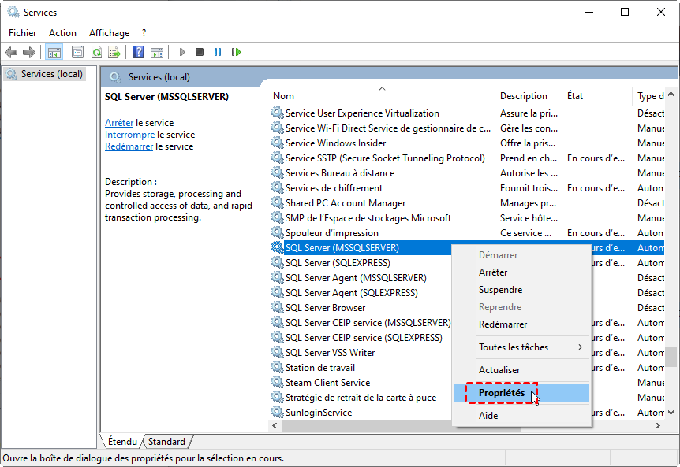
Task: Sort by the État column header
Action: 596,96
